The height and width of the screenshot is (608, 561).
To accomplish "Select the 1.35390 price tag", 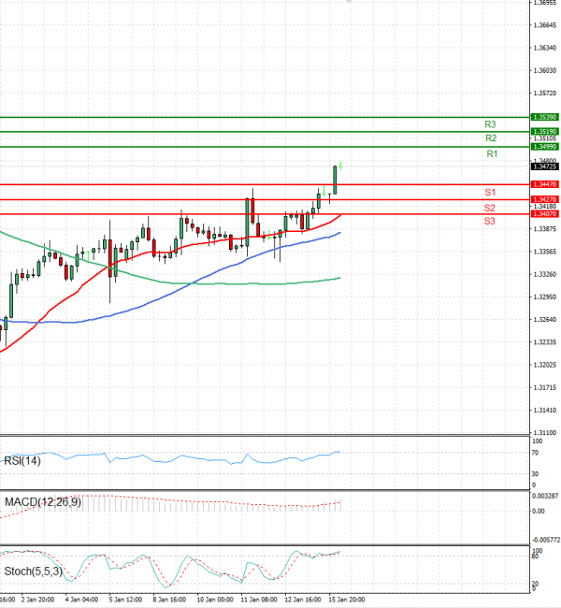I will tap(545, 117).
